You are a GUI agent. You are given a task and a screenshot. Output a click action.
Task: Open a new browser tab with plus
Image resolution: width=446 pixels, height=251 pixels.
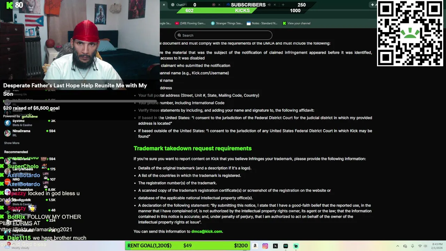tap(283, 5)
